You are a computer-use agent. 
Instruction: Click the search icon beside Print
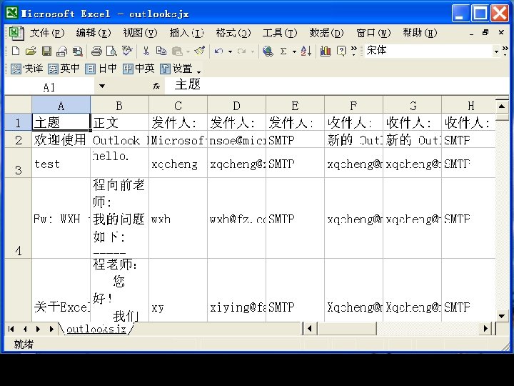pos(78,51)
